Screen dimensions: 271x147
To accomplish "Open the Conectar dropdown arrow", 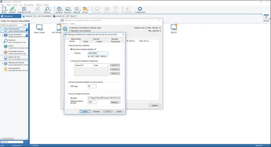I will [15, 10].
